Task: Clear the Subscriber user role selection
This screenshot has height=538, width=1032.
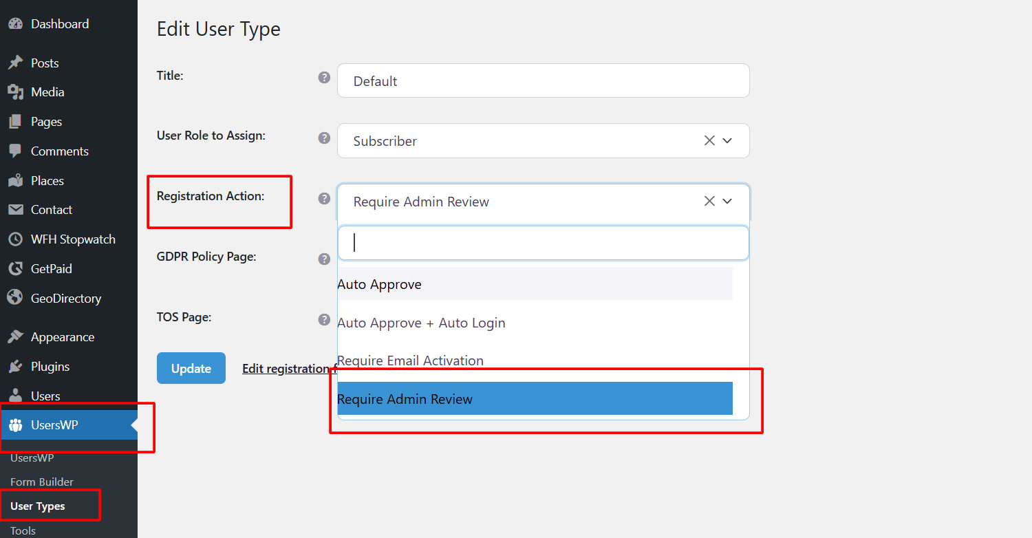Action: click(x=709, y=140)
